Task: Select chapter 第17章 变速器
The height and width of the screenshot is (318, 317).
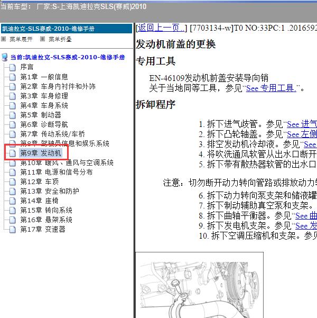Action: [x=43, y=230]
